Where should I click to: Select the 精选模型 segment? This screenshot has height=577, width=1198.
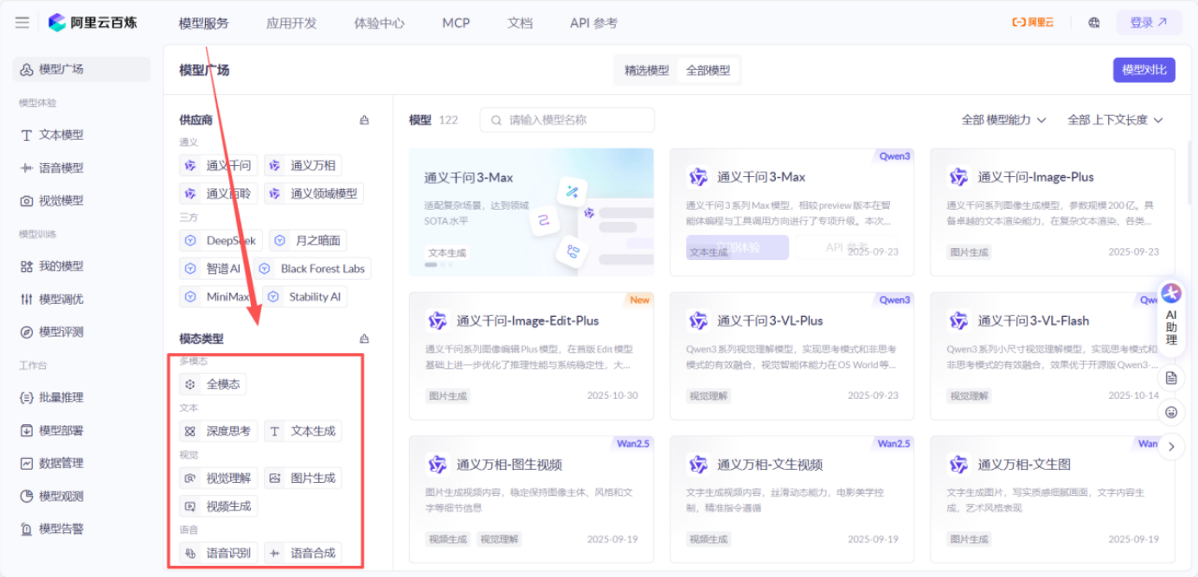[647, 70]
